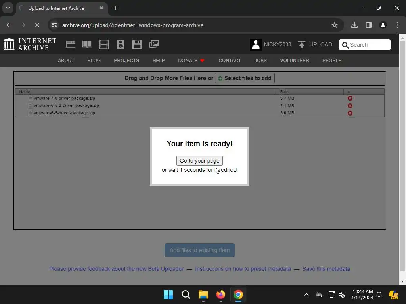Show hidden tray icons chevron
Viewport: 406px width, 304px height.
(306, 294)
